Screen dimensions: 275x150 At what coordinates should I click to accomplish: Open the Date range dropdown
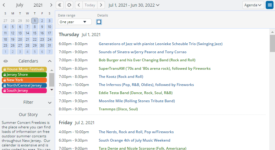point(75,22)
